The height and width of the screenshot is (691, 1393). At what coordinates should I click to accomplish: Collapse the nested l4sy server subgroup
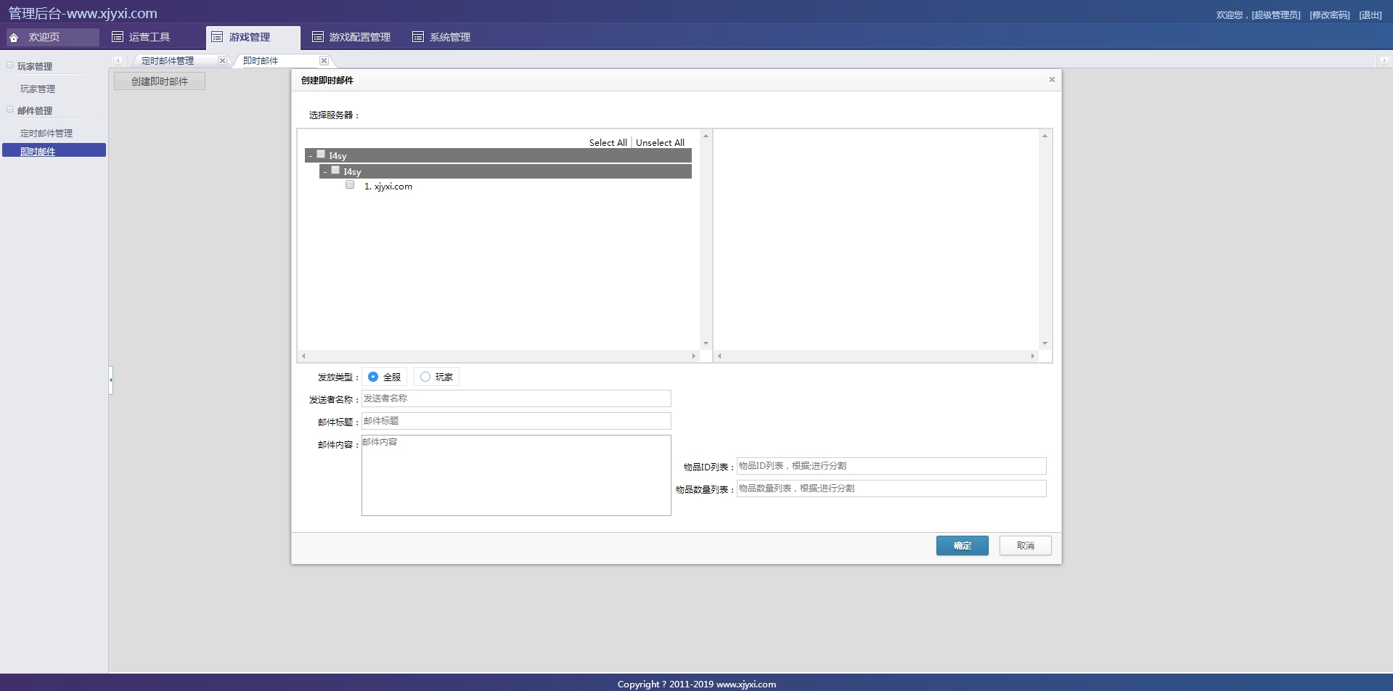point(324,172)
